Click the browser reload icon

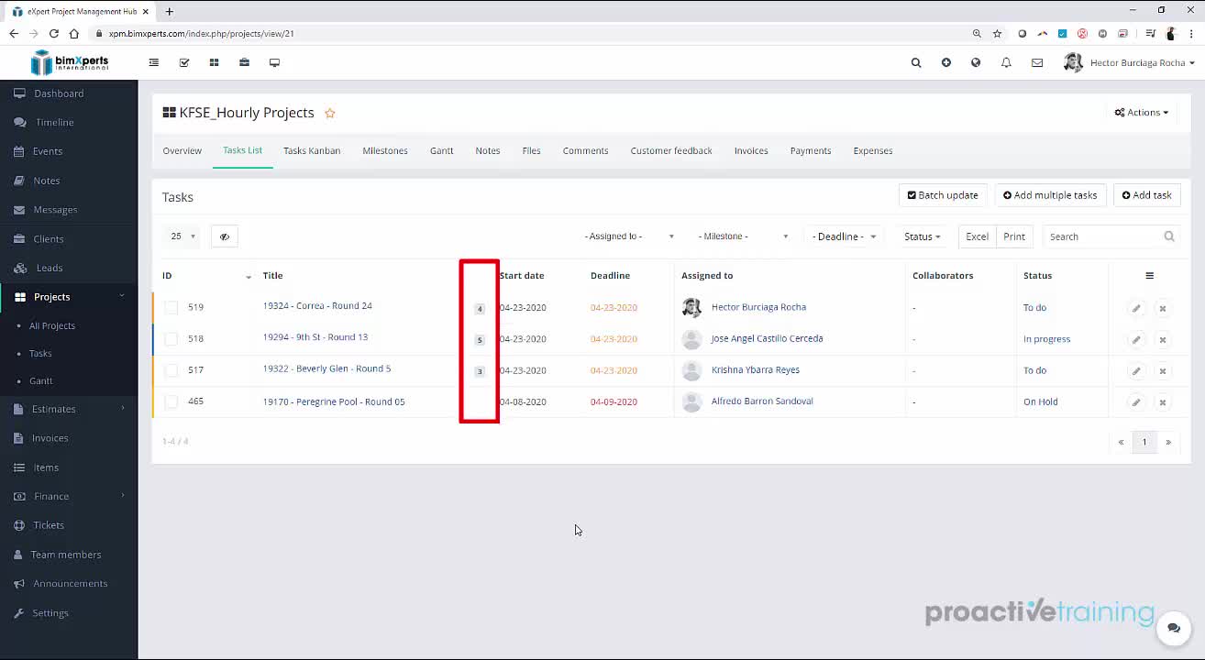click(x=54, y=33)
